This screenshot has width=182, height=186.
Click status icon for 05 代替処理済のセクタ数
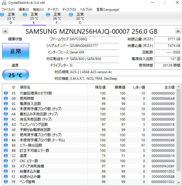pos(6,93)
